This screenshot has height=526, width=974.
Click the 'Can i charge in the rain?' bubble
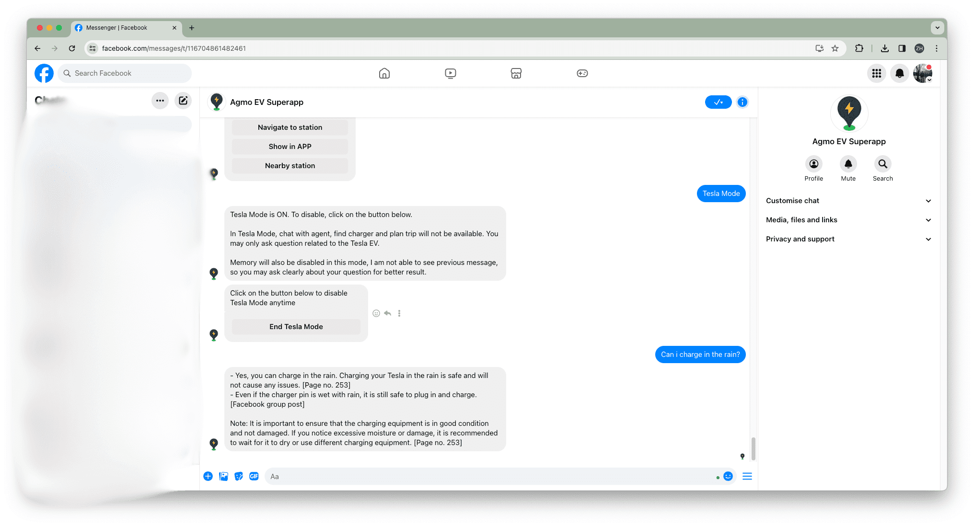[700, 354]
